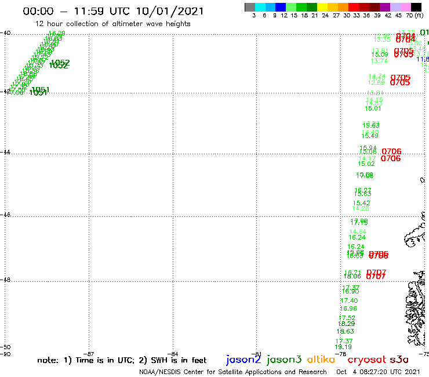Click the purple swatch in the color bar

385,7
